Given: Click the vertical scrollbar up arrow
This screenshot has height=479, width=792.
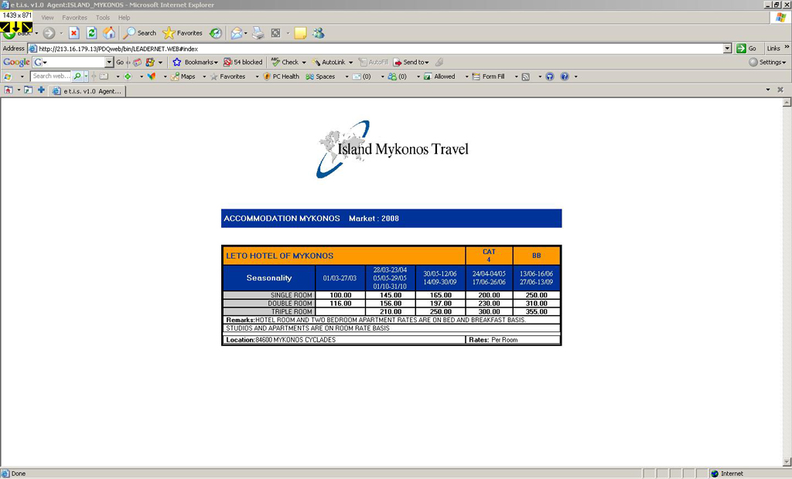Looking at the screenshot, I should click(787, 103).
